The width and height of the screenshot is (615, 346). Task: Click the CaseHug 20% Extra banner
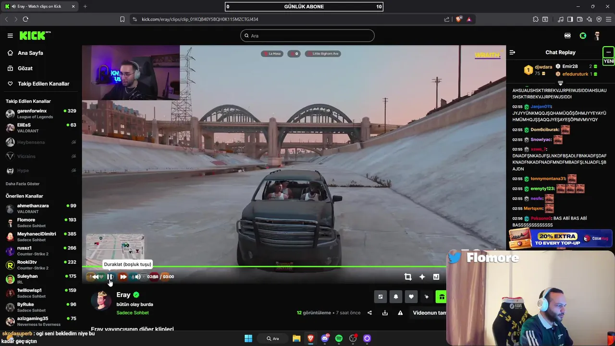(561, 239)
